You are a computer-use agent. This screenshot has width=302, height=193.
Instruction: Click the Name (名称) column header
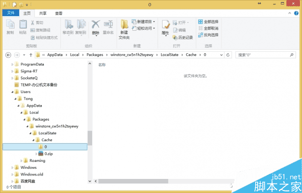(102, 65)
